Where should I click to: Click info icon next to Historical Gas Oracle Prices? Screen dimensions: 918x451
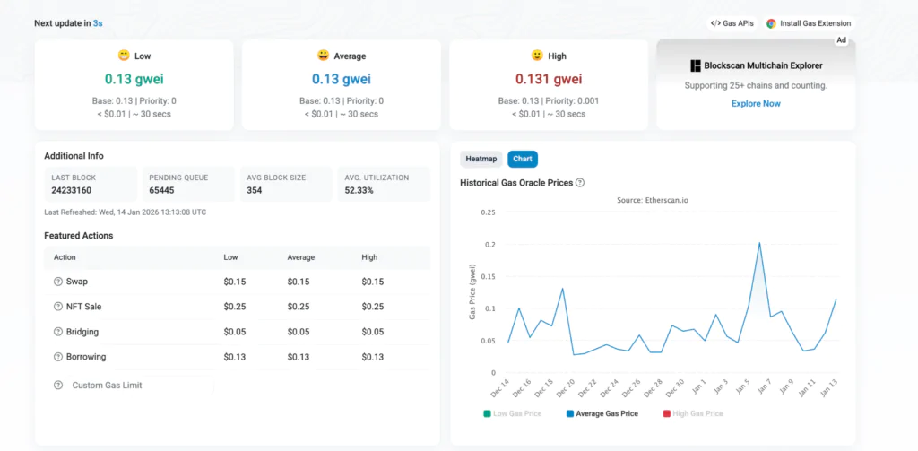pyautogui.click(x=580, y=183)
